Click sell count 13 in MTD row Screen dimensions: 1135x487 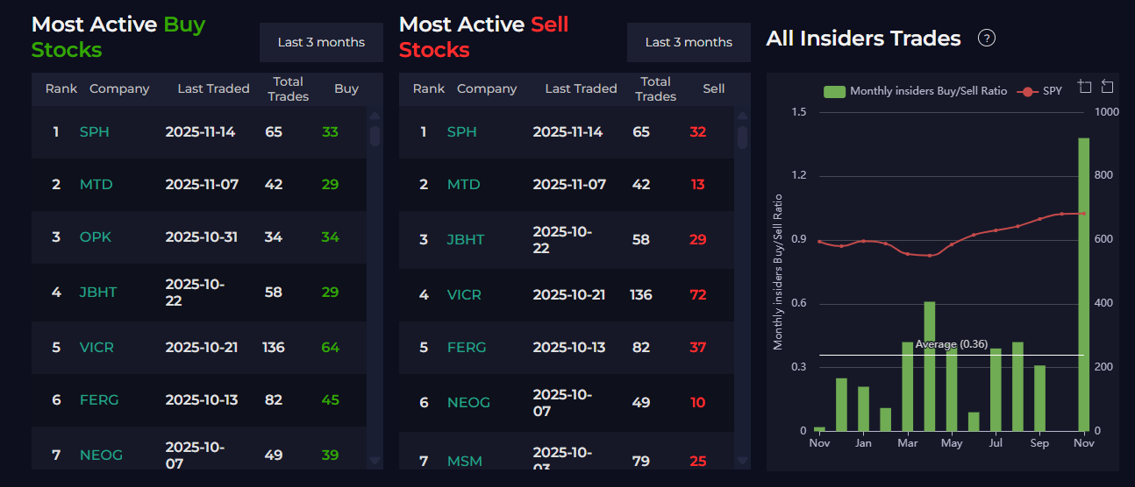point(698,185)
